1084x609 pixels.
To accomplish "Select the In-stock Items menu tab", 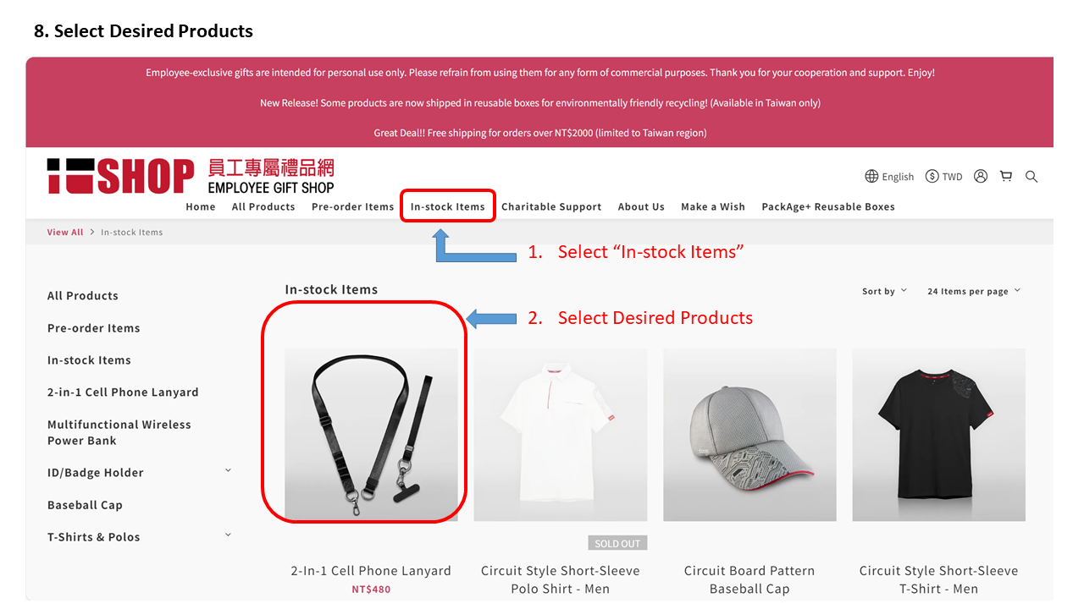I will (x=448, y=206).
